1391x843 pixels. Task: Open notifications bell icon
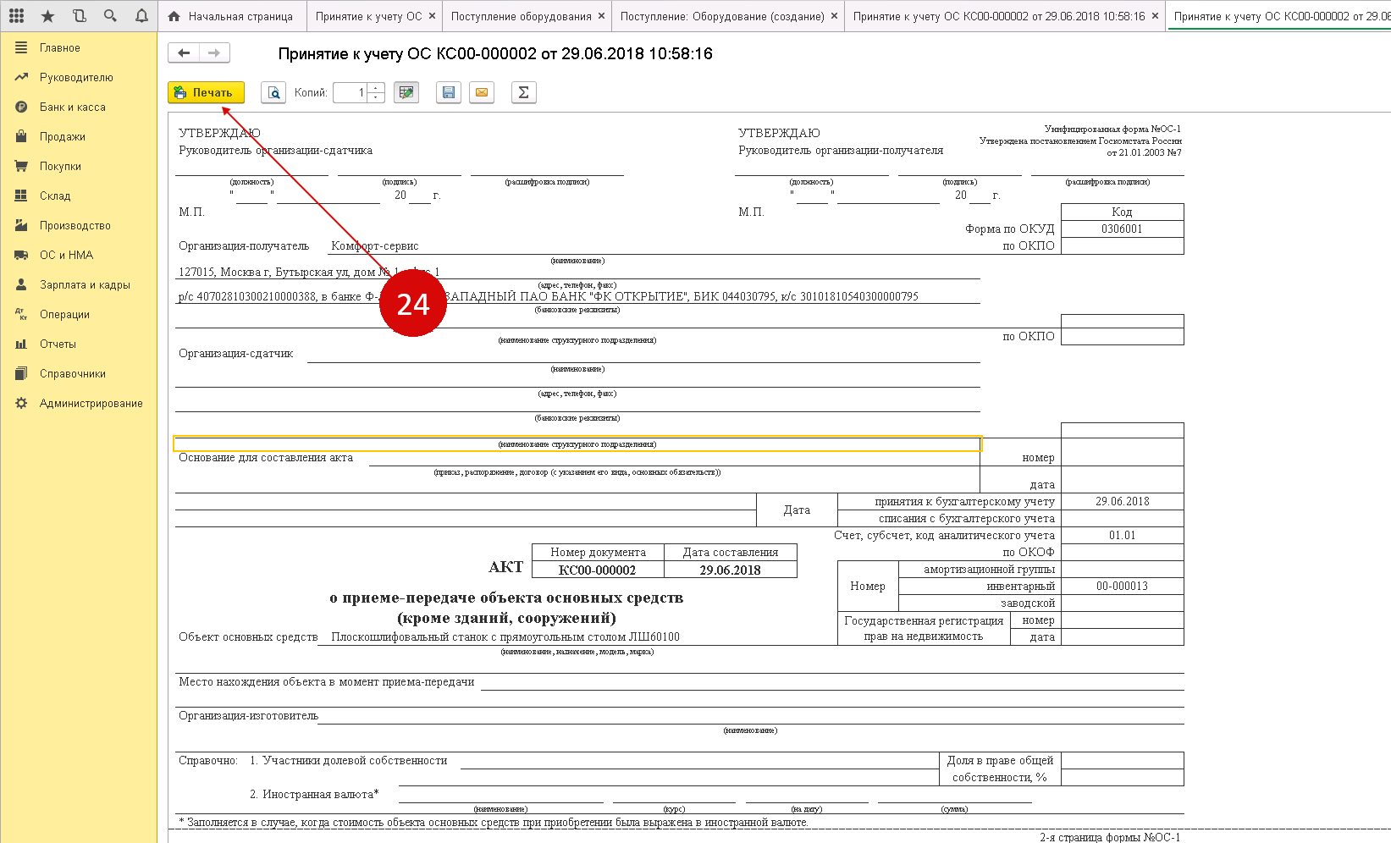(x=141, y=15)
